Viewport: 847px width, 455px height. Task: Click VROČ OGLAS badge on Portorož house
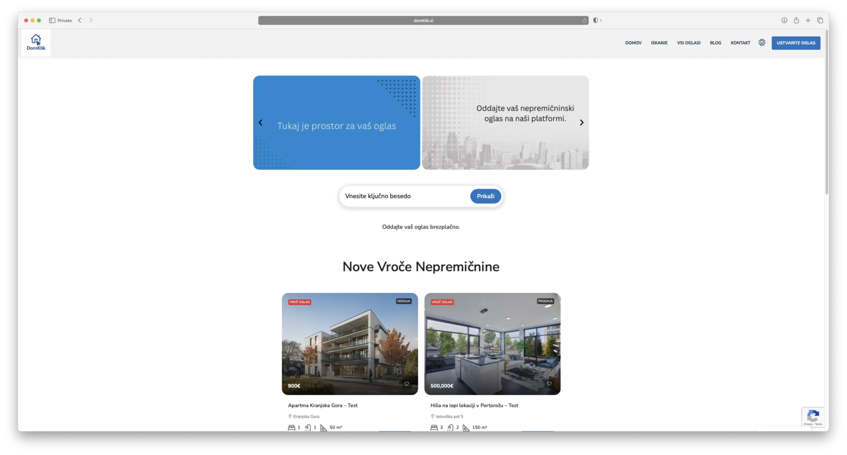442,302
